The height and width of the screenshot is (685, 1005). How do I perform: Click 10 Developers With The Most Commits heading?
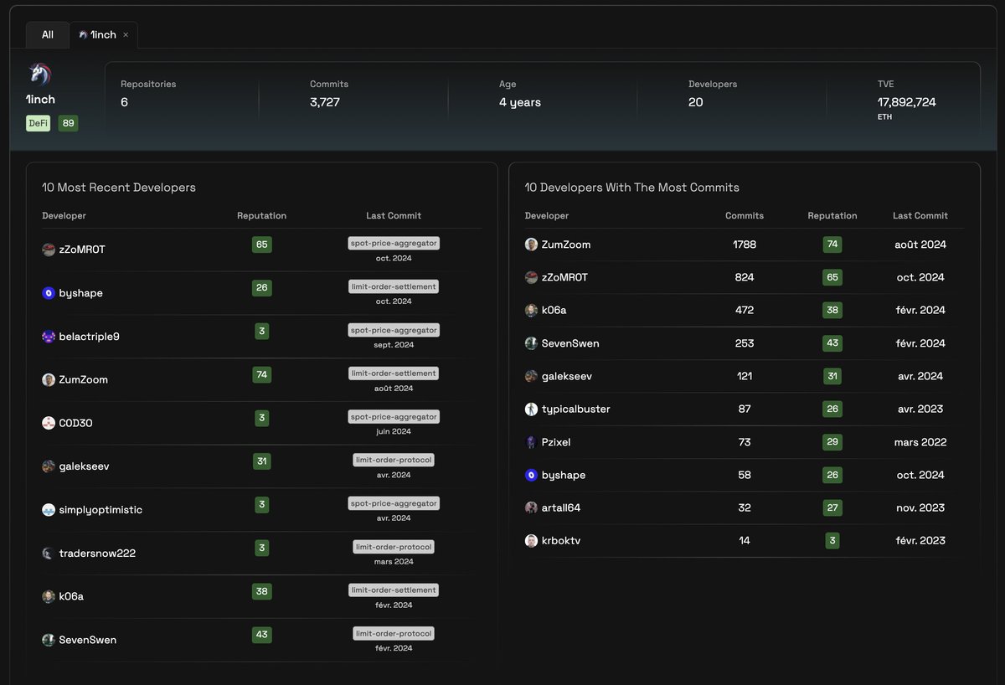(632, 188)
